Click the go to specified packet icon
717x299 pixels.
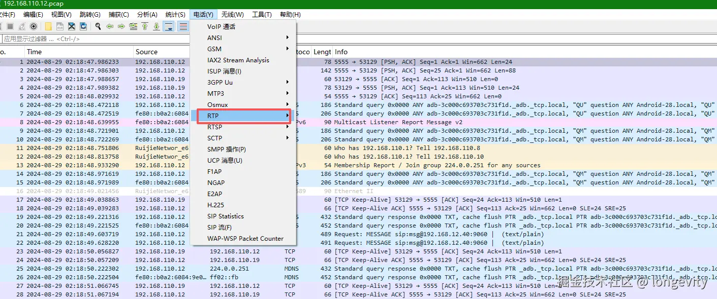point(133,26)
